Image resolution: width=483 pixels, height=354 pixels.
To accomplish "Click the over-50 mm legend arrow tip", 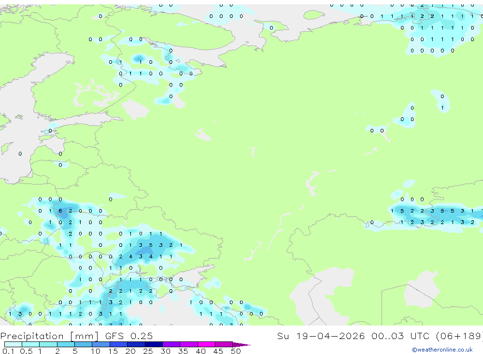I will [x=242, y=344].
